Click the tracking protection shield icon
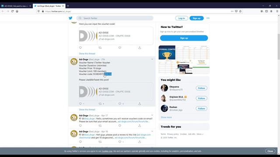 [39, 11]
